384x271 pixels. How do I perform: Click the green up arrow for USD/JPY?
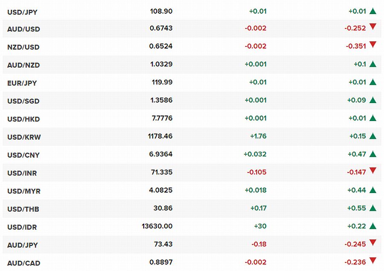coord(373,11)
